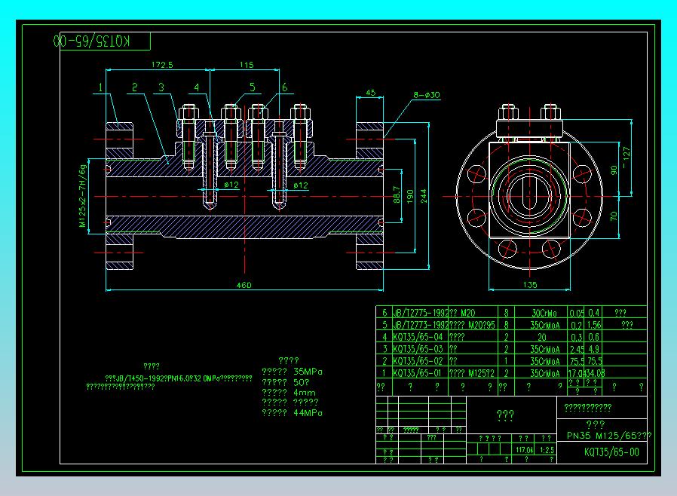Click the 8-ø30 hole callout label
The image size is (677, 496).
(x=426, y=95)
